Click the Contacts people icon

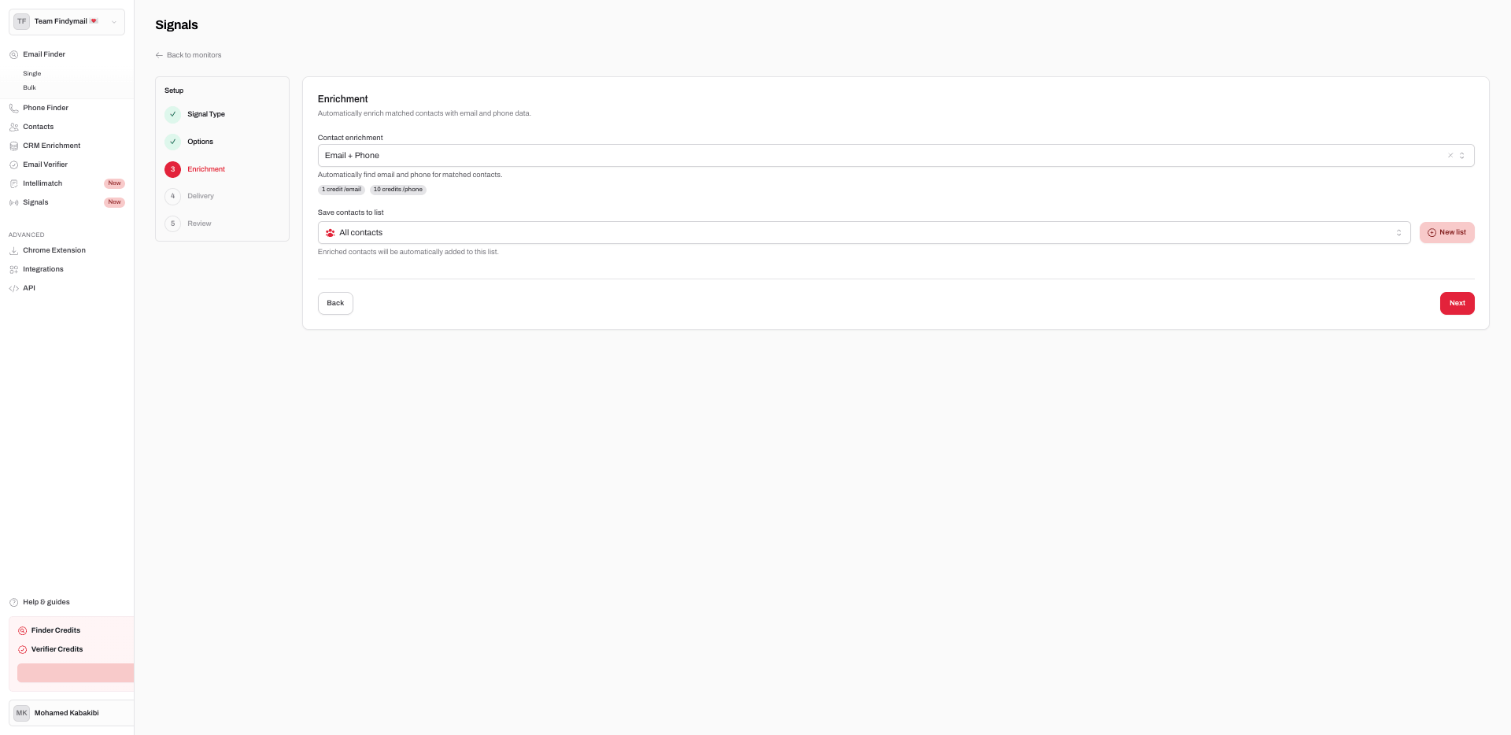click(13, 127)
